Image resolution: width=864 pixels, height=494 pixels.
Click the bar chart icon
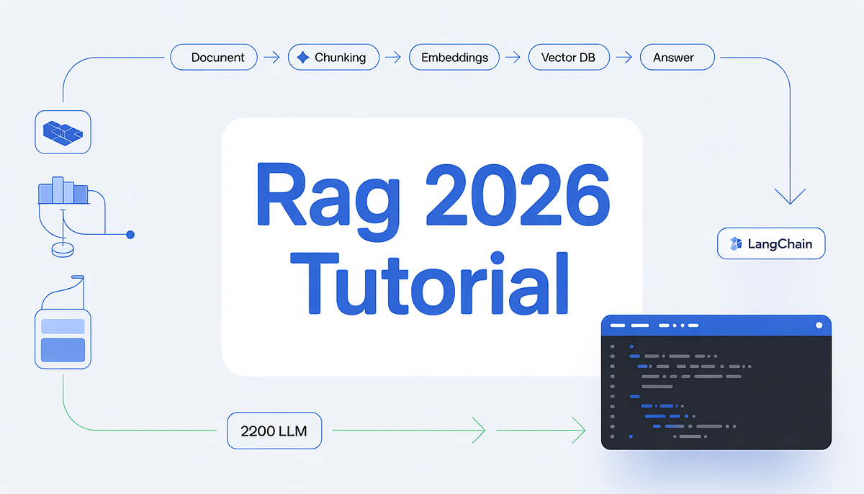pos(63,191)
